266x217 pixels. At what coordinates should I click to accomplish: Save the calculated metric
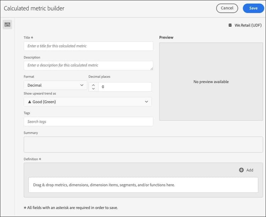pyautogui.click(x=253, y=8)
